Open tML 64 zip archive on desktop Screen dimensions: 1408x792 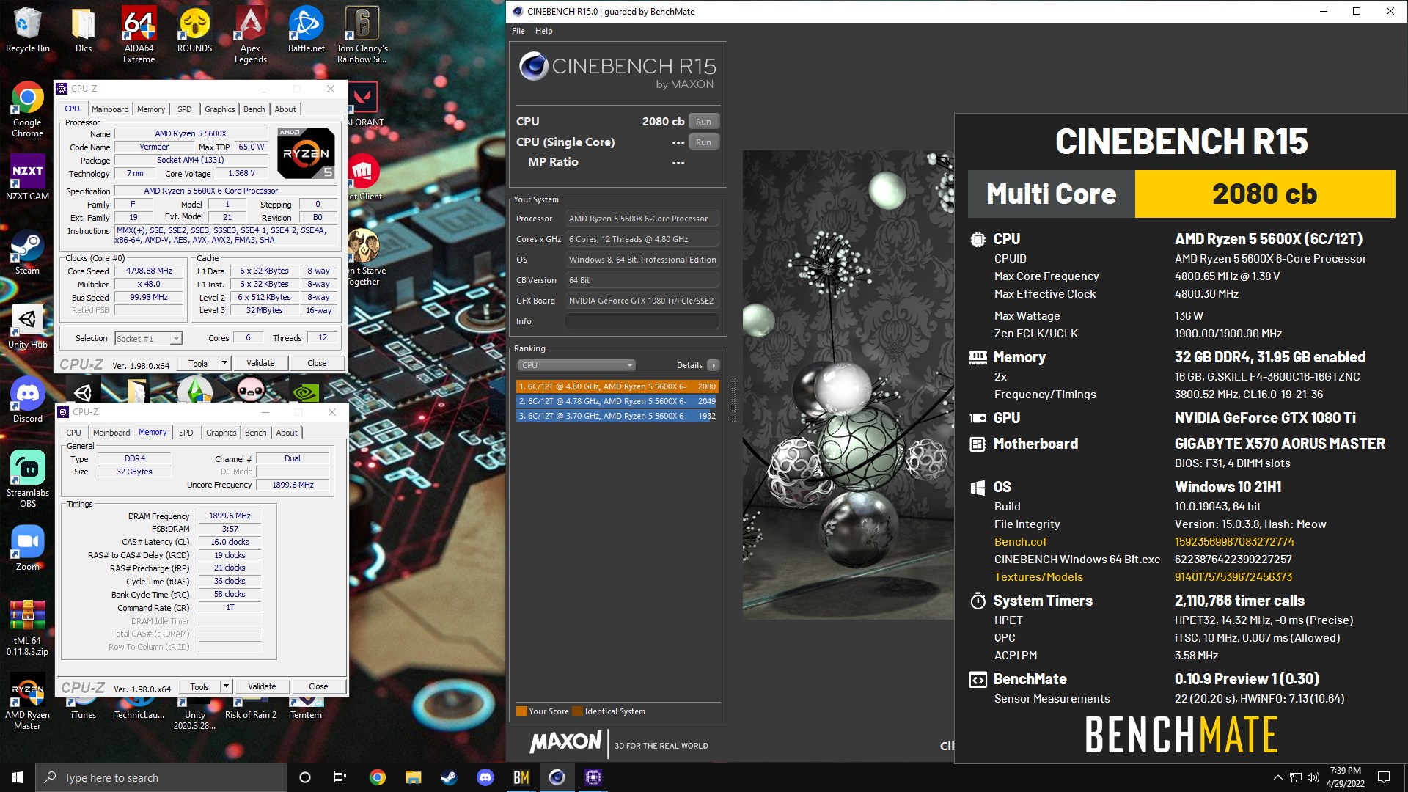[27, 627]
